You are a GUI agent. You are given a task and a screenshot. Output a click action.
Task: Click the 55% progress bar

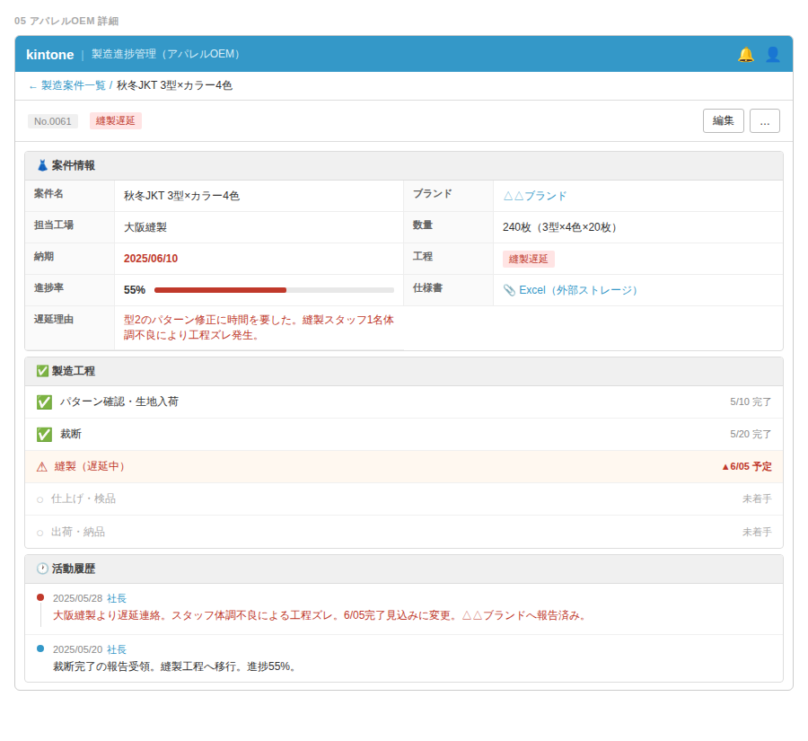point(274,290)
